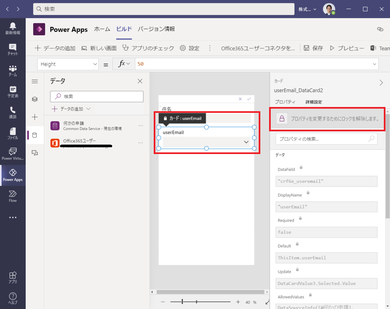
Task: Click 新しい画面 button
Action: 99,48
